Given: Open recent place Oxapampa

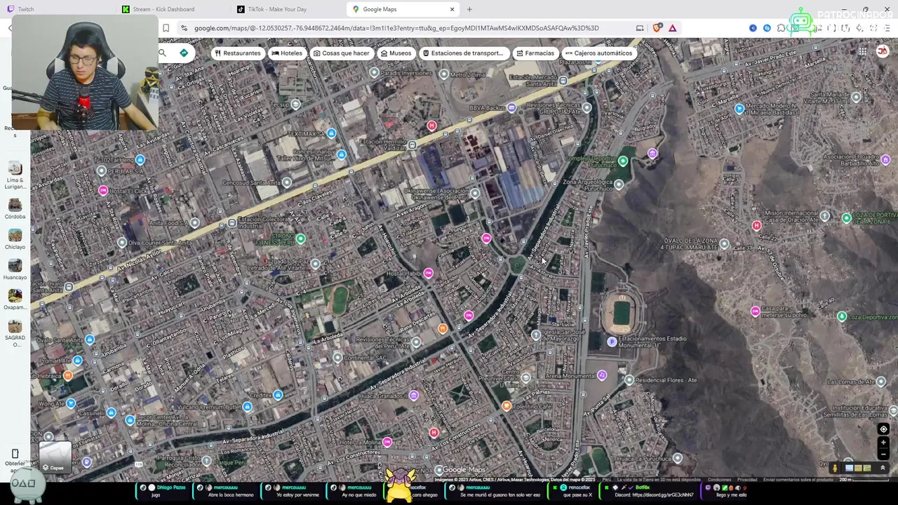Looking at the screenshot, I should point(15,299).
